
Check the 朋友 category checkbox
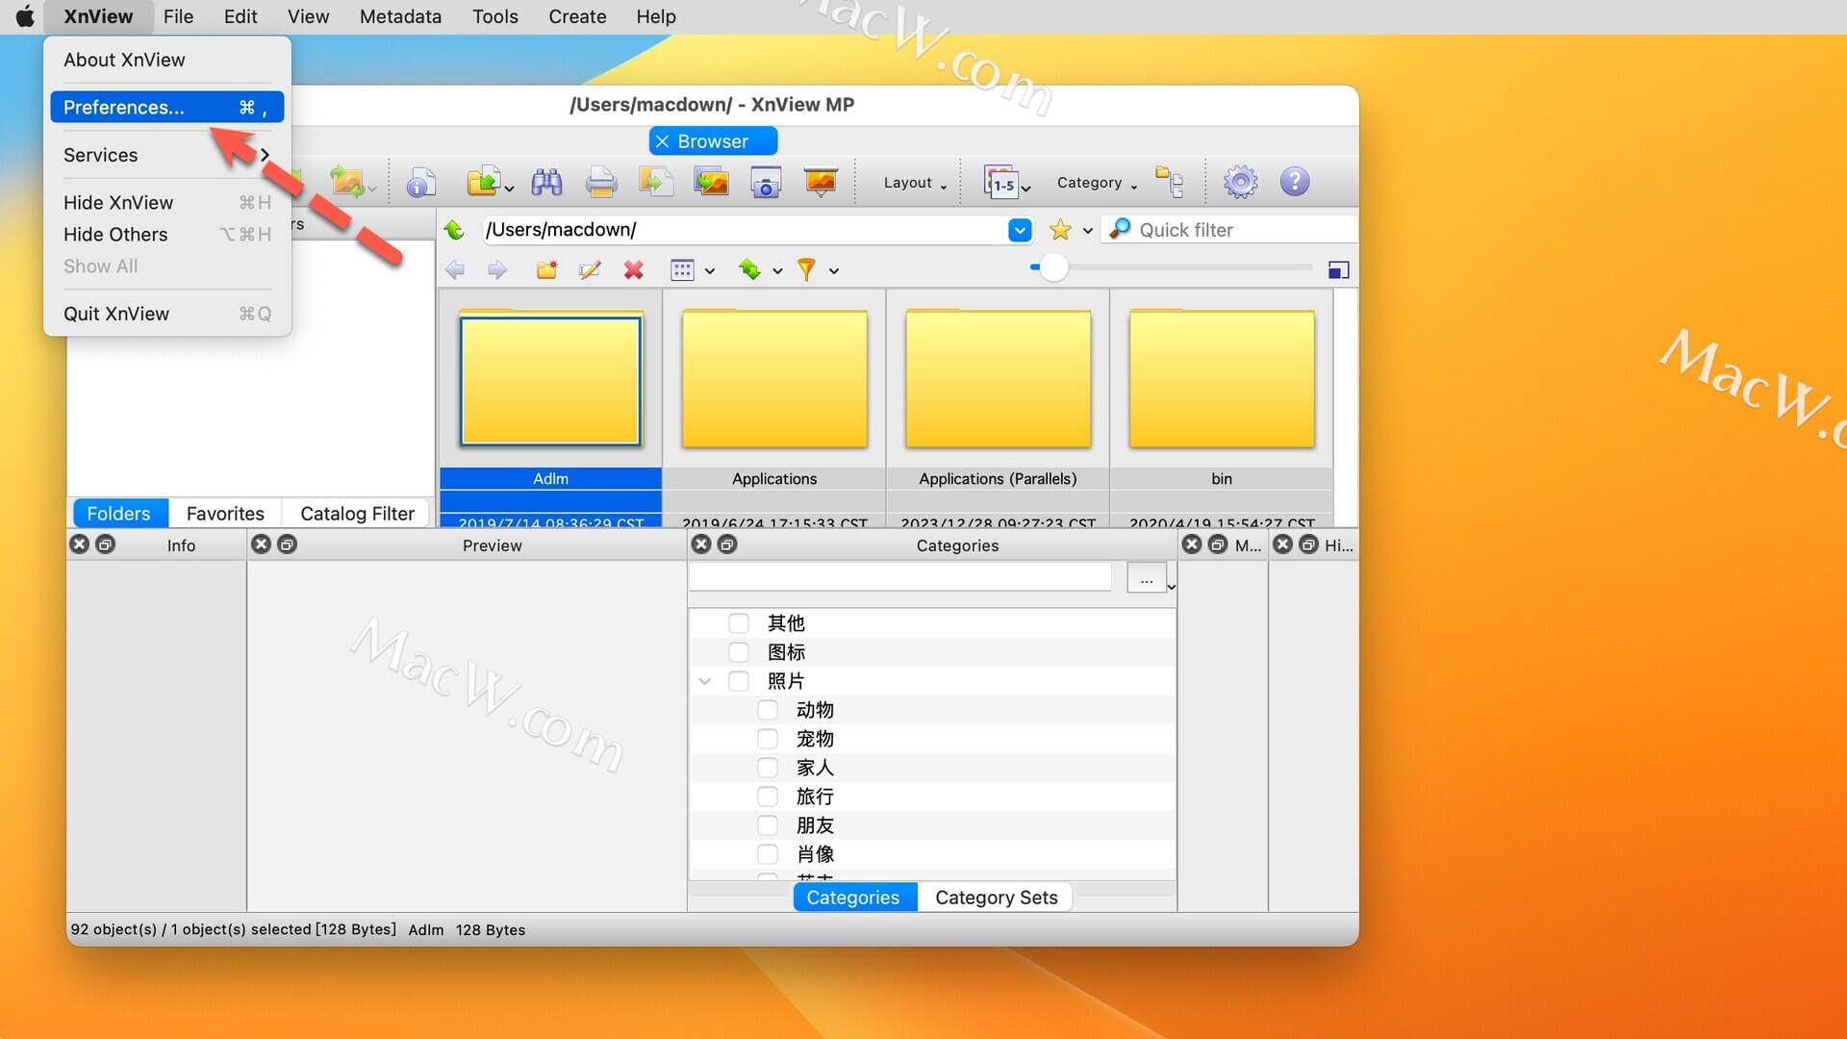[x=767, y=825]
